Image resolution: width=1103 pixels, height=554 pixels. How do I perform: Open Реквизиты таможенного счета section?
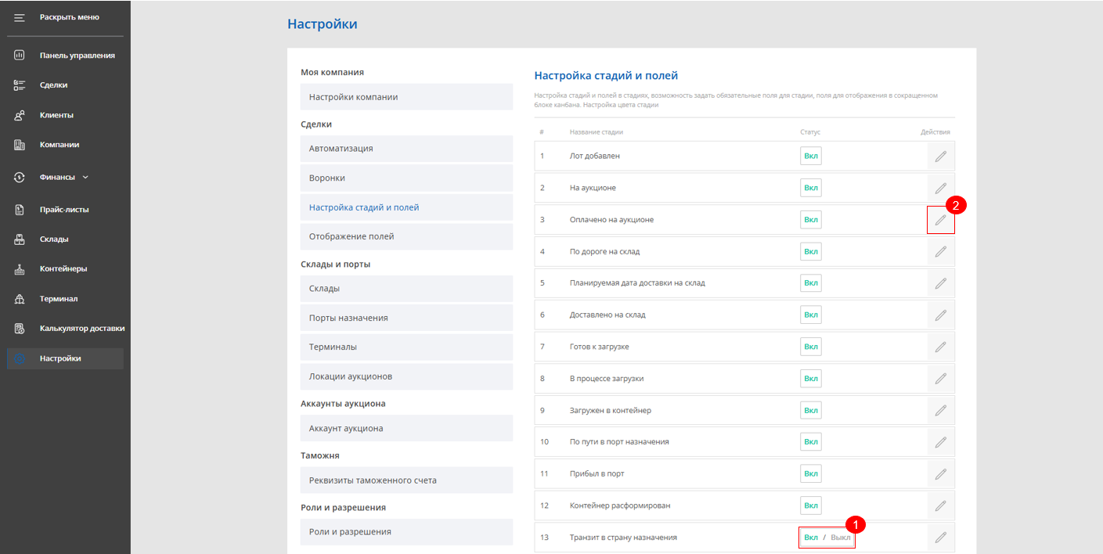pos(406,480)
